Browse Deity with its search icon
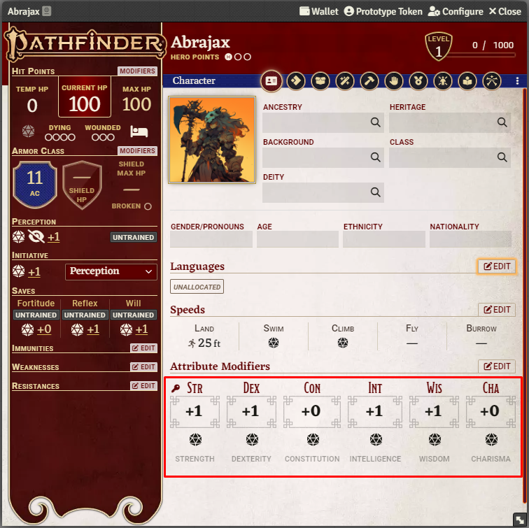The image size is (529, 528). (x=376, y=192)
